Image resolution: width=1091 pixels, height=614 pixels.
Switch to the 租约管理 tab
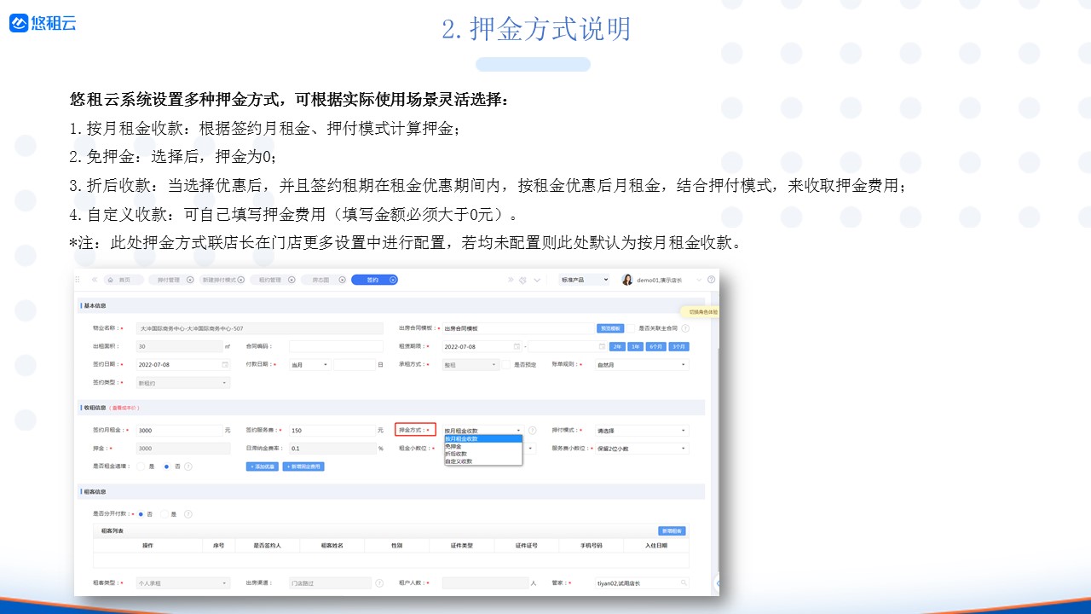click(274, 280)
